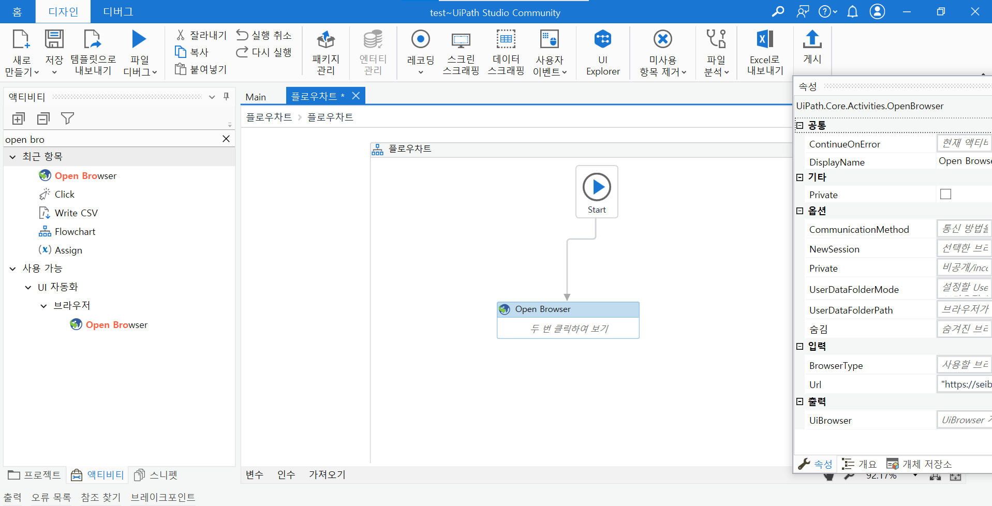Open the user account icon
The height and width of the screenshot is (506, 992).
[877, 11]
